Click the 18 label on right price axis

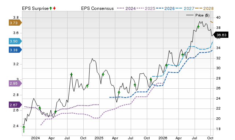tap(218, 129)
